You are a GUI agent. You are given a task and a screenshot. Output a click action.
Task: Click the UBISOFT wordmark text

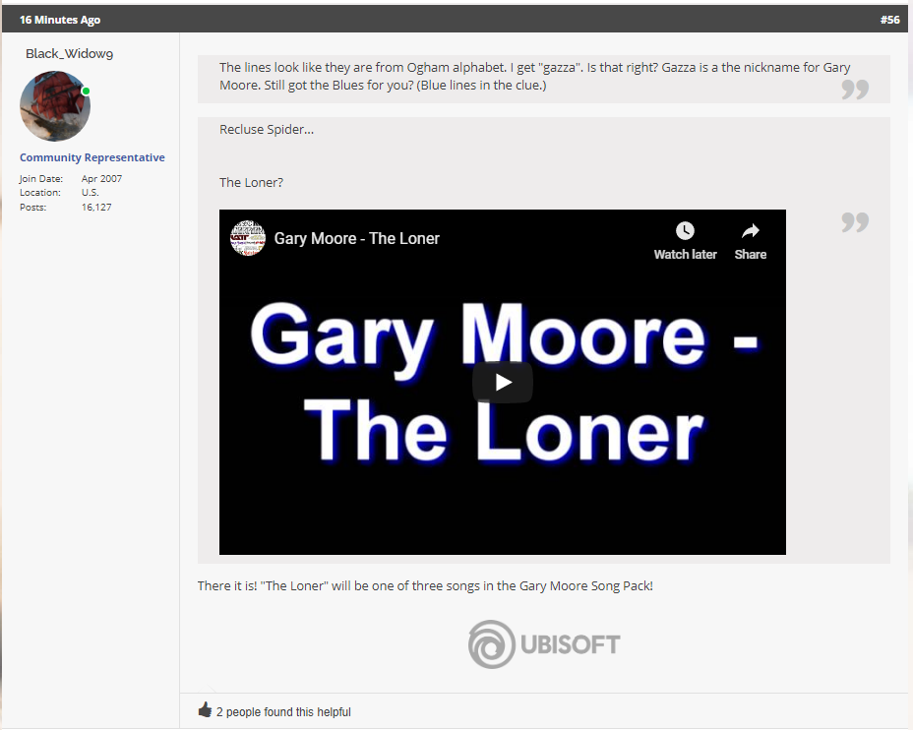click(x=570, y=644)
